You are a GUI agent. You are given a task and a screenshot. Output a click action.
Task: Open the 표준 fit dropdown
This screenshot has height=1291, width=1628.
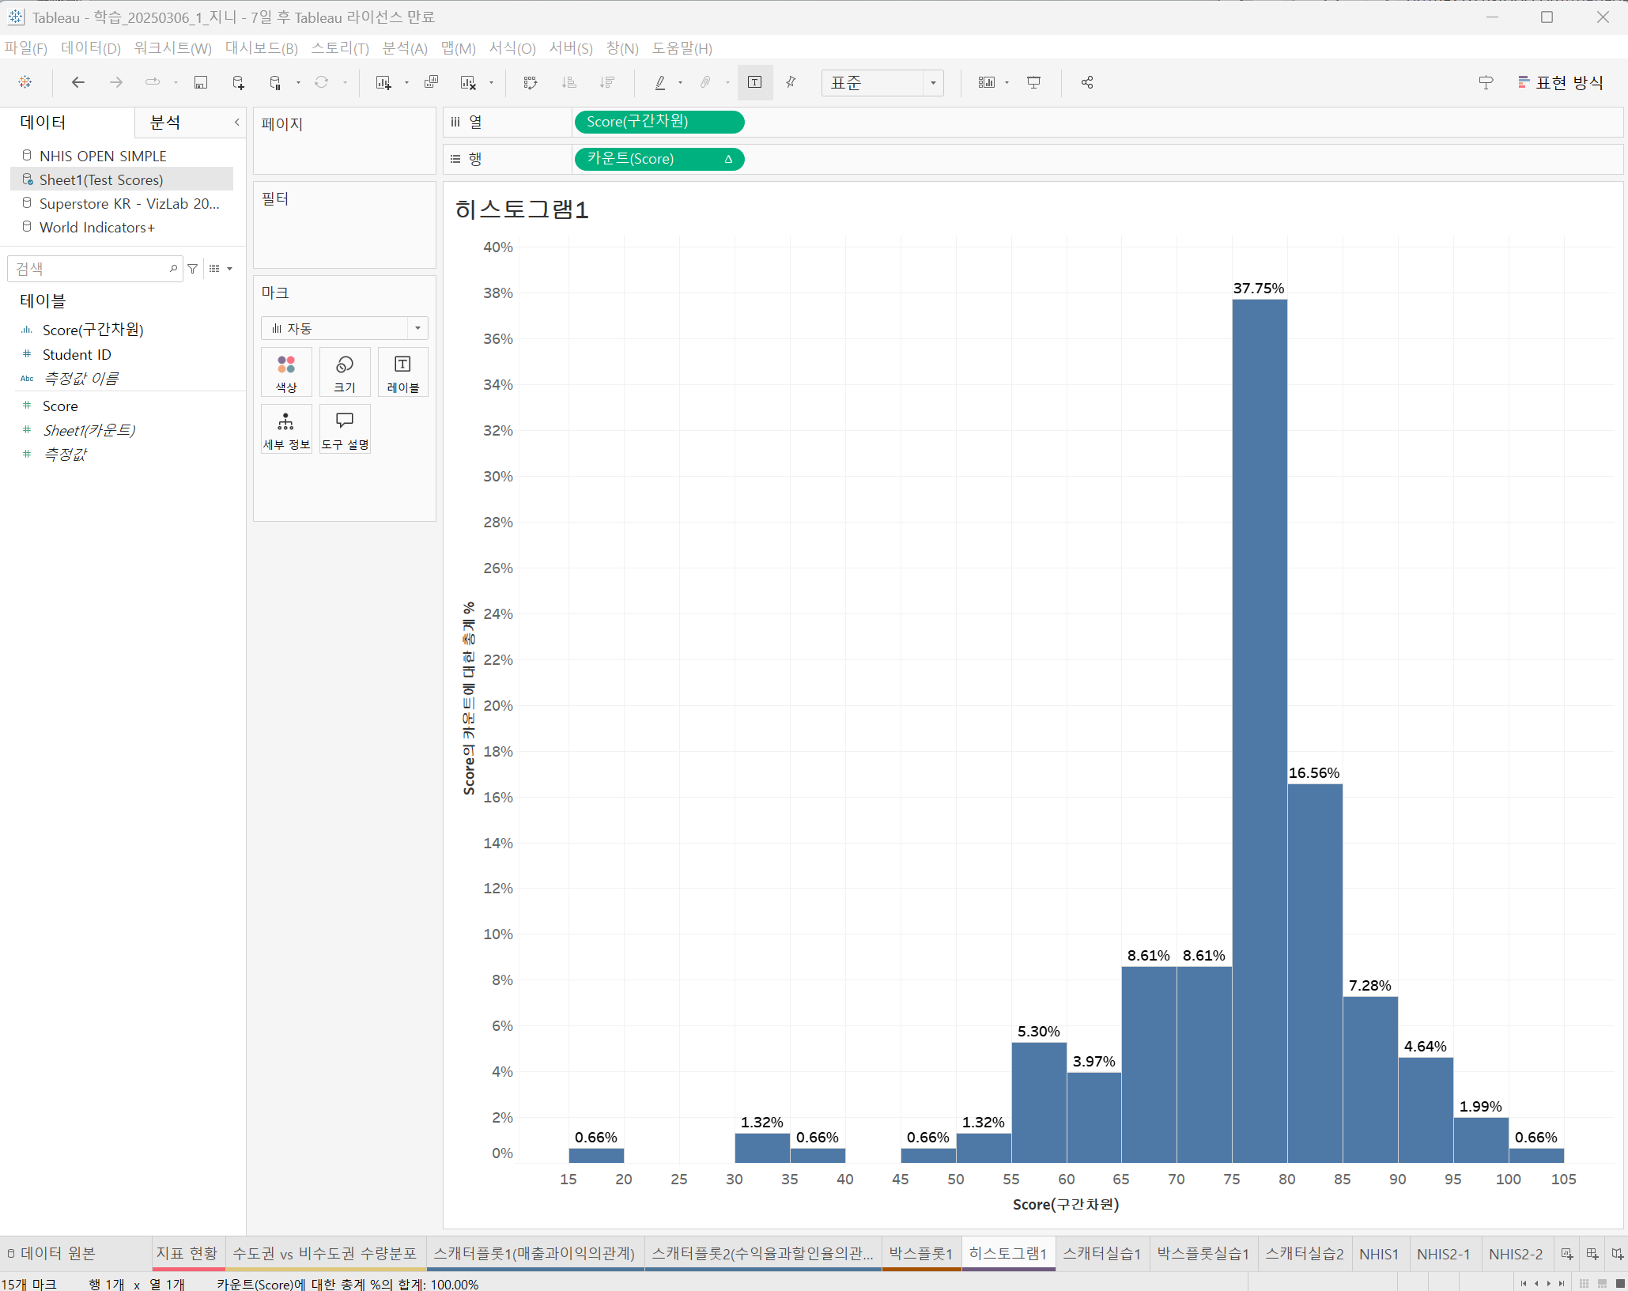coord(933,82)
